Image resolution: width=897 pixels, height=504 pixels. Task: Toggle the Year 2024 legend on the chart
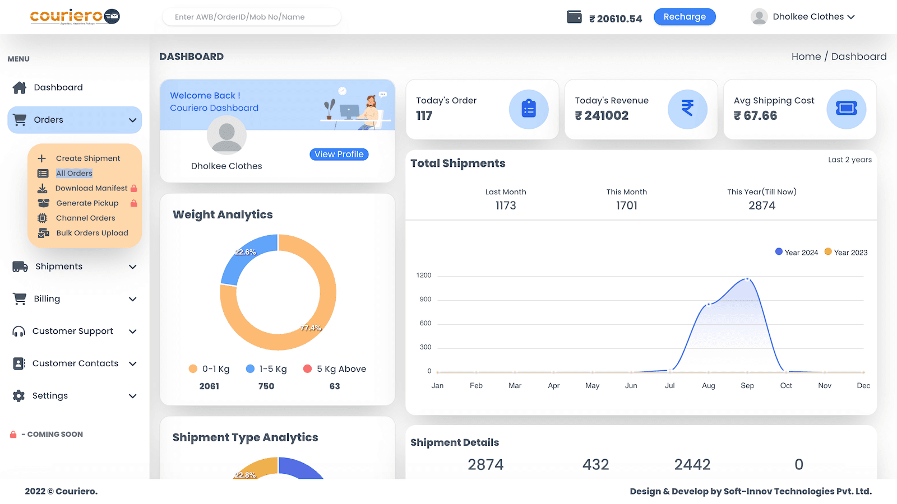797,251
